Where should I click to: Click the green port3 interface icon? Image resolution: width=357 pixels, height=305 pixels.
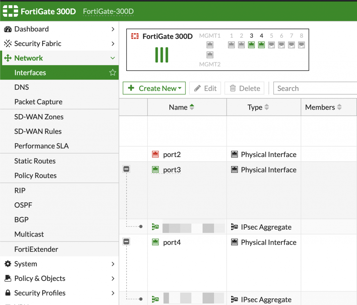[155, 170]
